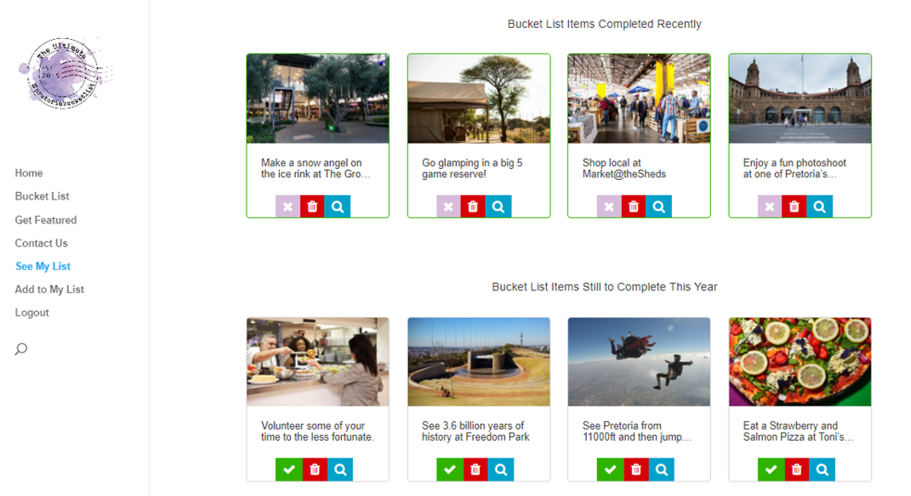The height and width of the screenshot is (496, 911).
Task: Mark volunteer item as completed
Action: pyautogui.click(x=289, y=470)
